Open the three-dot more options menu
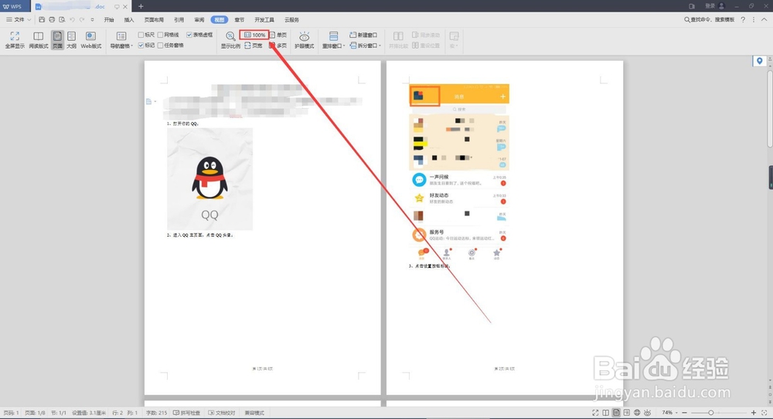Screen dimensions: 773x419 point(753,20)
